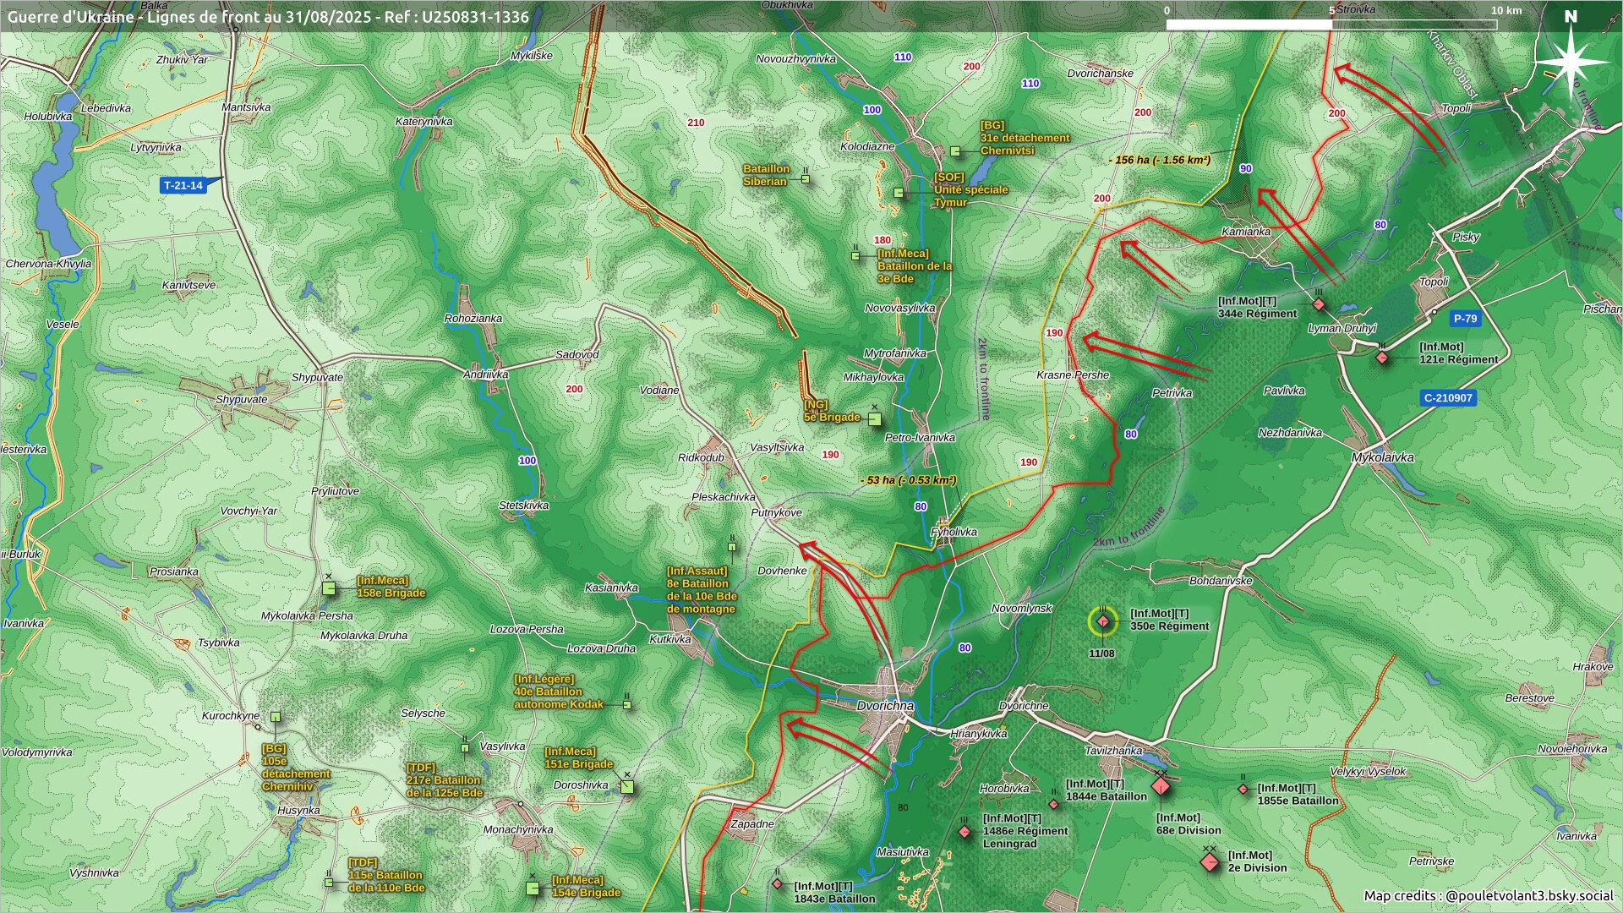Viewport: 1623px width, 913px height.
Task: Click the 154e Brigade unit square
Action: tap(533, 888)
